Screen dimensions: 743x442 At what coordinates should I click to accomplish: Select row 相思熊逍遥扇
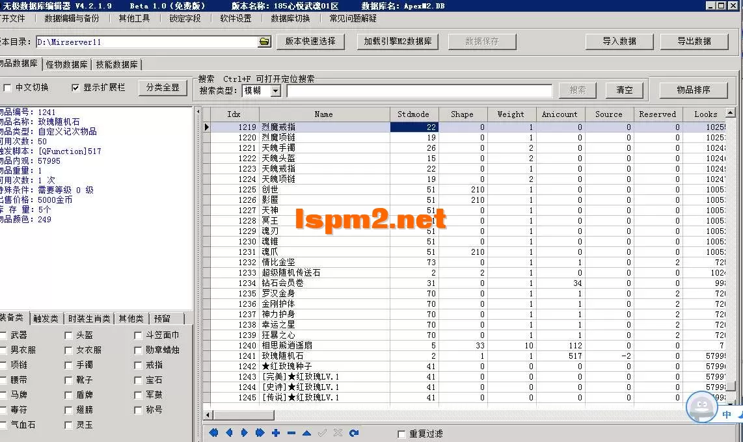[x=465, y=345]
